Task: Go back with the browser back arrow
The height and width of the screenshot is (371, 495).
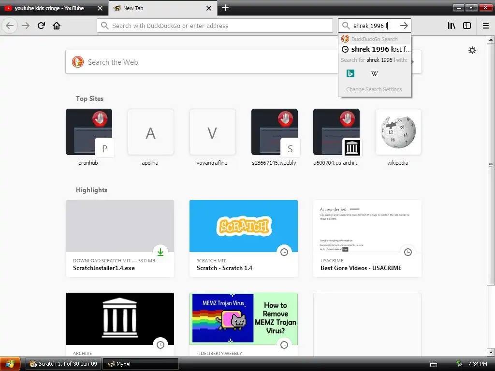Action: [10, 26]
